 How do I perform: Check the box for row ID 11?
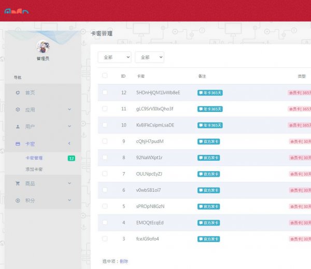[x=105, y=108]
